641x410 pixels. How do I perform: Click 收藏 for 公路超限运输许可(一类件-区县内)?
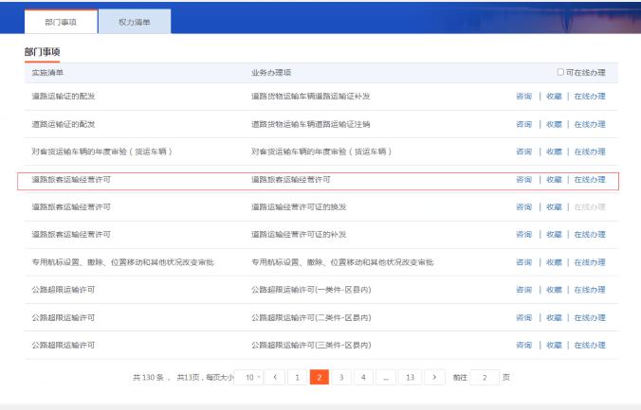pyautogui.click(x=554, y=290)
